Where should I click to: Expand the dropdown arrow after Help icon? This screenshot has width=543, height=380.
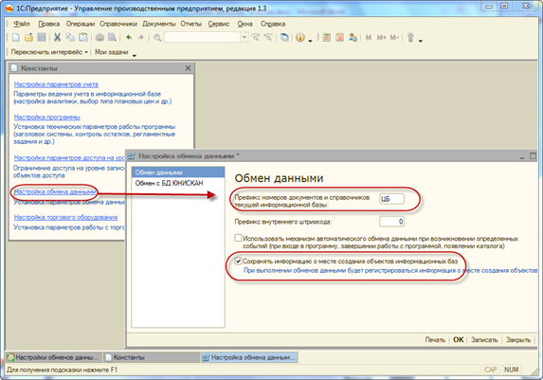310,41
